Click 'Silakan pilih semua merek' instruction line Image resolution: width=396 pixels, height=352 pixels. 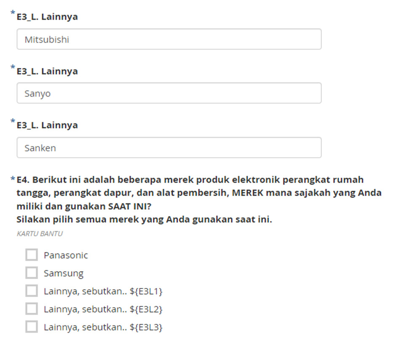[144, 220]
